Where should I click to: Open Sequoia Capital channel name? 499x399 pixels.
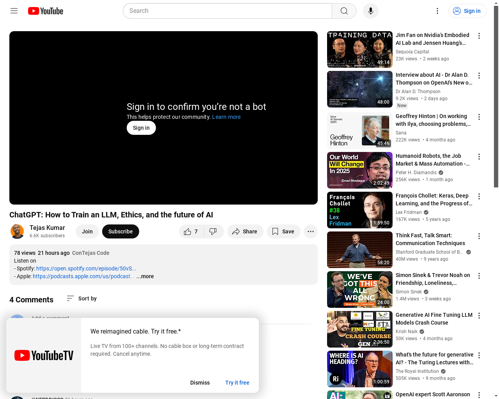[x=412, y=52]
